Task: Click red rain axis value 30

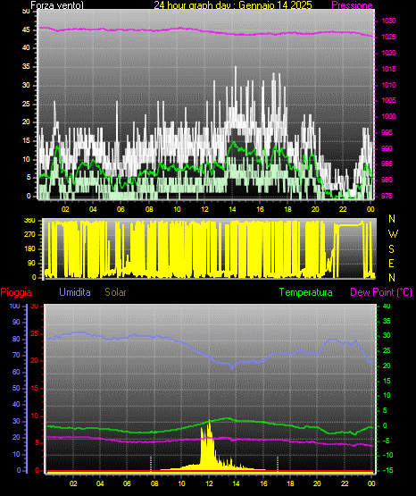Action: 35,307
